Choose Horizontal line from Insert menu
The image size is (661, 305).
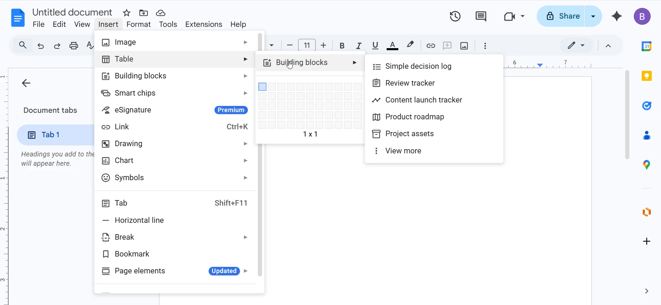139,220
